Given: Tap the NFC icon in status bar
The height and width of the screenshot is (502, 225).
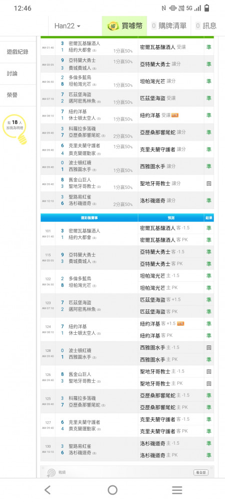Looking at the screenshot, I should [x=164, y=9].
